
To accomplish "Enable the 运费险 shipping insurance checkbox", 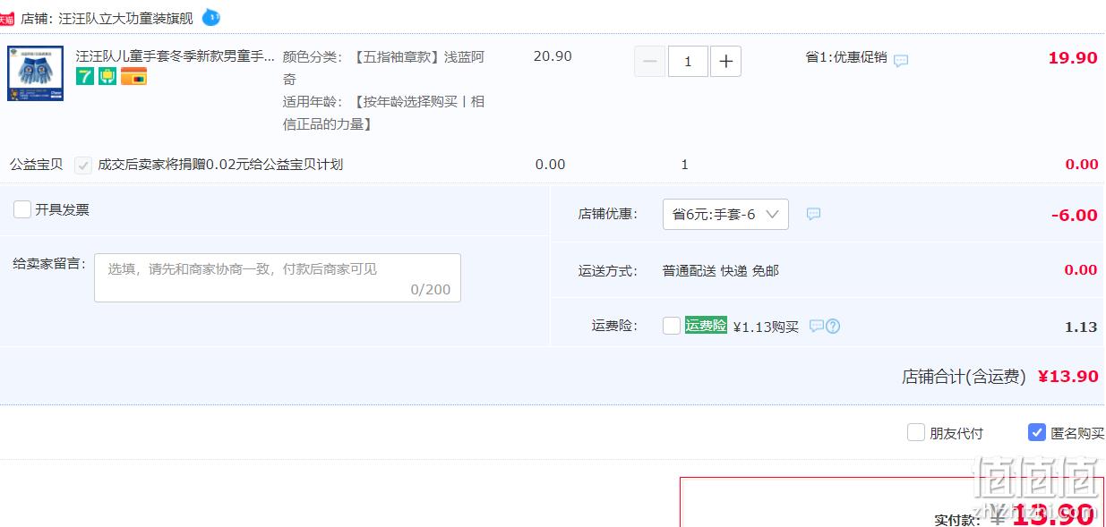I will (x=672, y=326).
